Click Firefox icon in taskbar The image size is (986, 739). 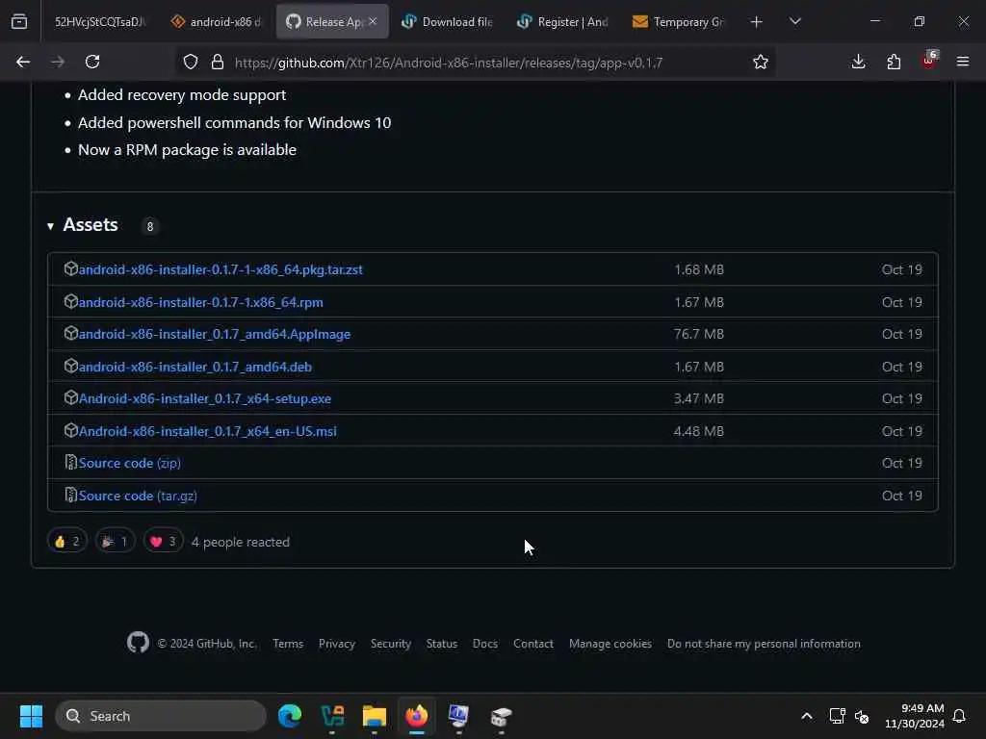pos(416,716)
